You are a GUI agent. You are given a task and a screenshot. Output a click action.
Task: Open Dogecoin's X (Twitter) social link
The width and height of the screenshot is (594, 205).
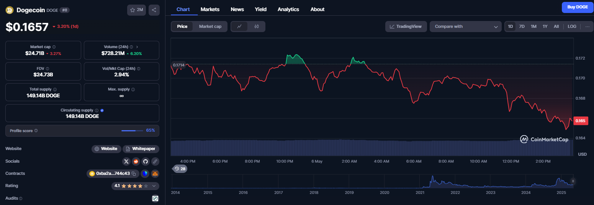pos(126,161)
